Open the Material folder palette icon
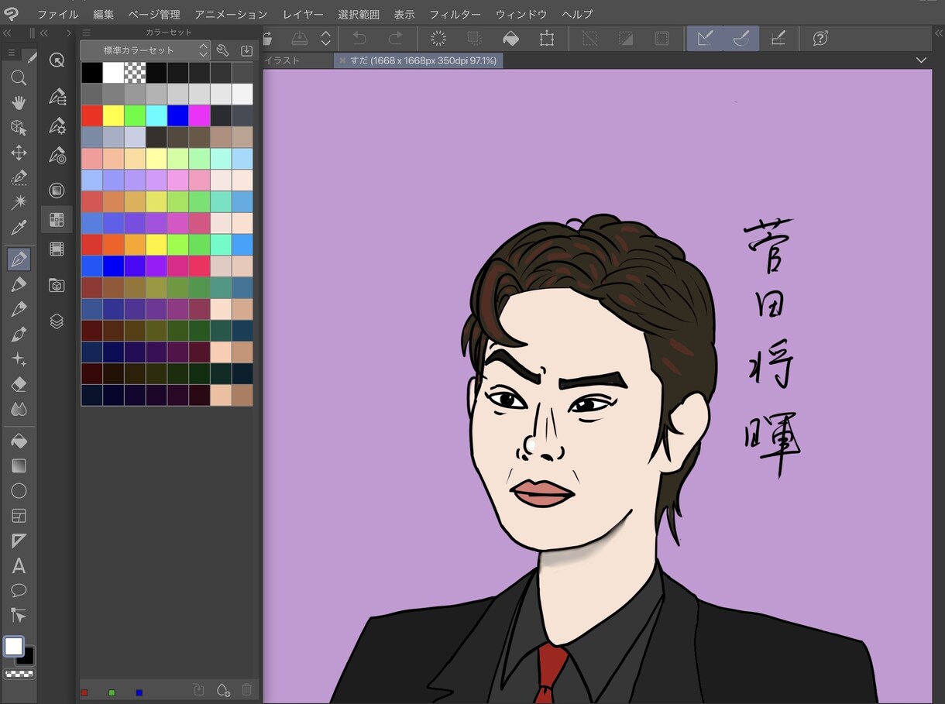945x704 pixels. 57,285
